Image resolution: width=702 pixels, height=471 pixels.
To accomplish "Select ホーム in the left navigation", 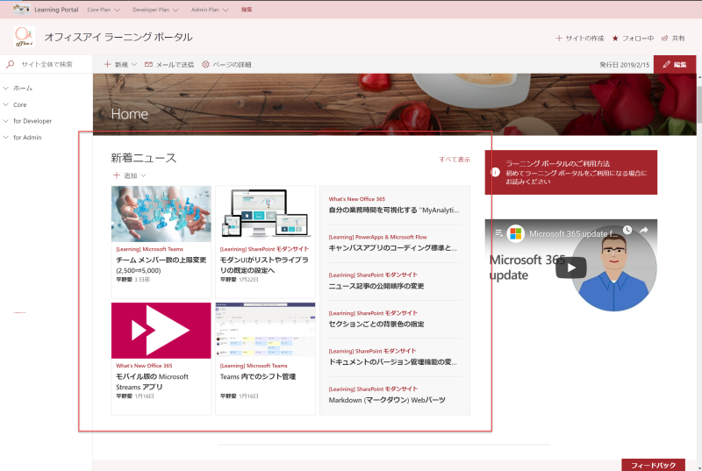I will click(x=23, y=88).
